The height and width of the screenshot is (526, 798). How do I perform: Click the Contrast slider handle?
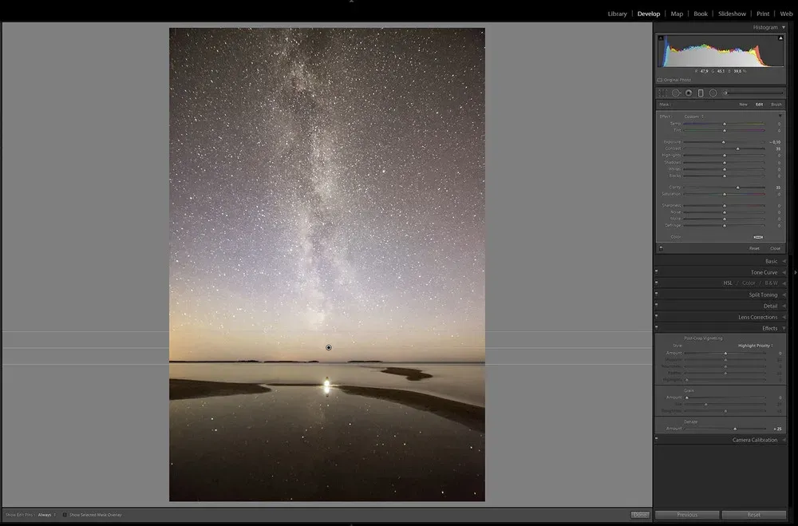[738, 148]
